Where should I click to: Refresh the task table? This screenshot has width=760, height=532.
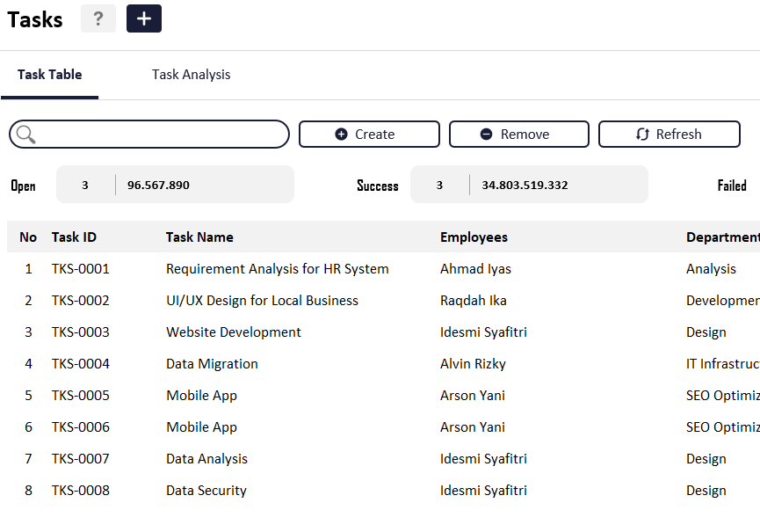click(x=669, y=135)
